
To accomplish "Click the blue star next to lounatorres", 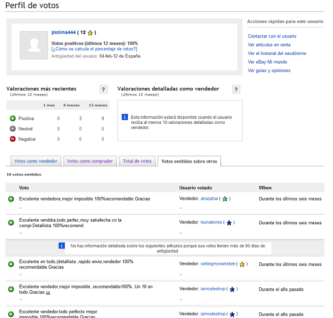I will 229,223.
